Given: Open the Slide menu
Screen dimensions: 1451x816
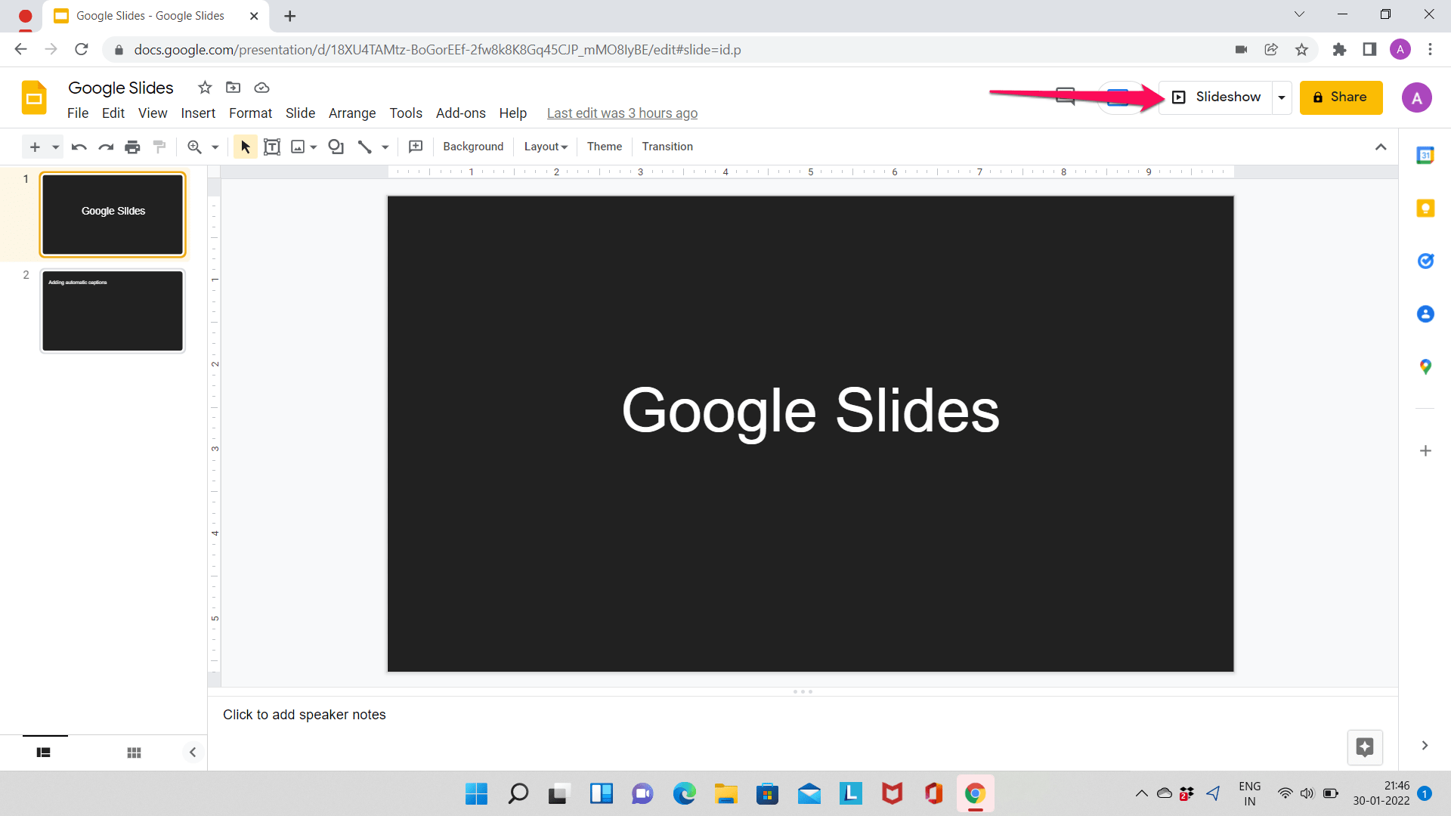Looking at the screenshot, I should 300,113.
